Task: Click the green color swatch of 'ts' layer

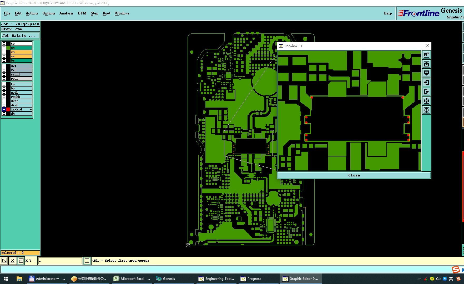Action: pos(8,48)
